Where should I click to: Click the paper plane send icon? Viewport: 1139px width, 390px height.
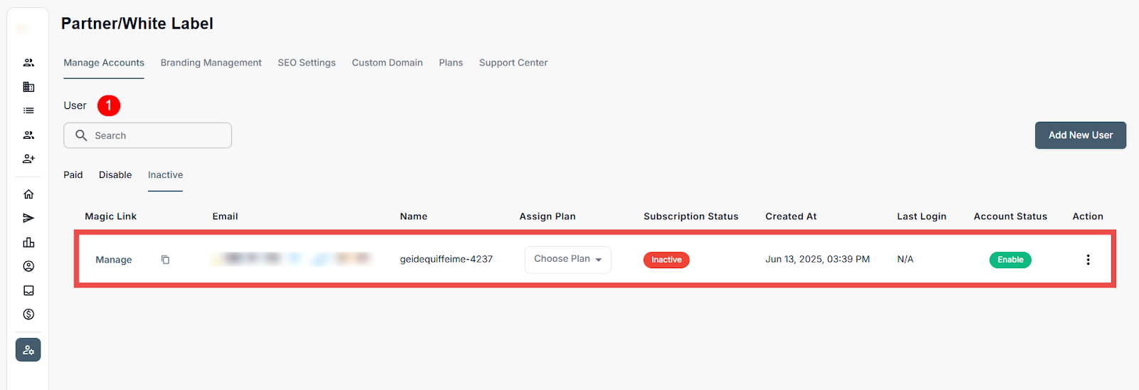point(28,218)
